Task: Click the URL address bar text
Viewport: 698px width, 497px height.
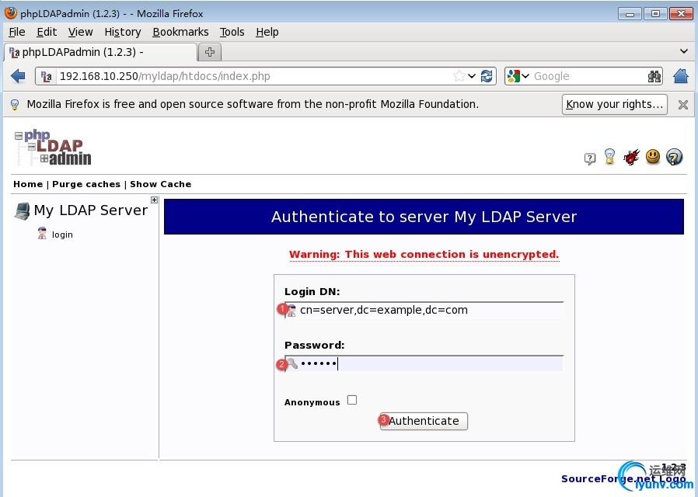Action: click(165, 76)
